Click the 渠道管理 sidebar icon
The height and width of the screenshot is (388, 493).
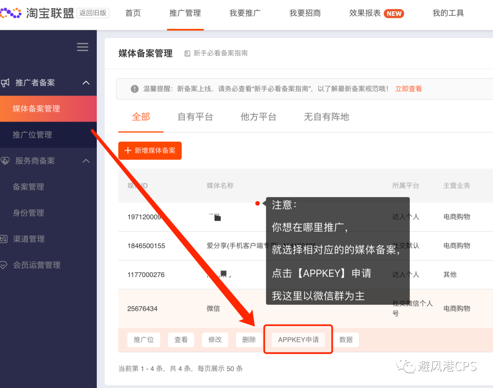tap(4, 239)
